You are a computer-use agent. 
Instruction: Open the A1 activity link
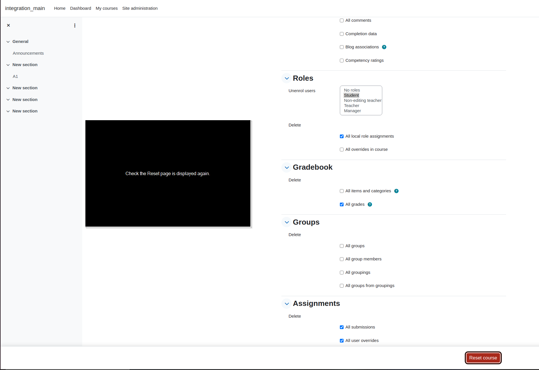click(x=15, y=76)
